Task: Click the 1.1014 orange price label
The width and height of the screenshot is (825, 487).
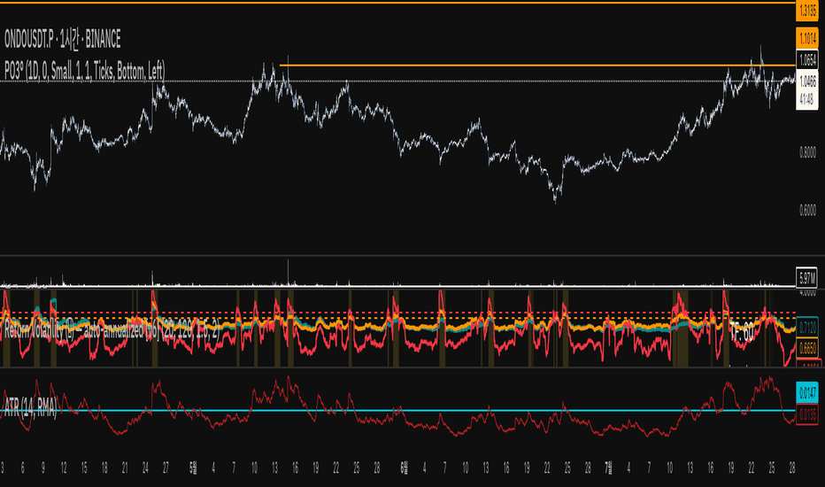Action: pos(807,38)
